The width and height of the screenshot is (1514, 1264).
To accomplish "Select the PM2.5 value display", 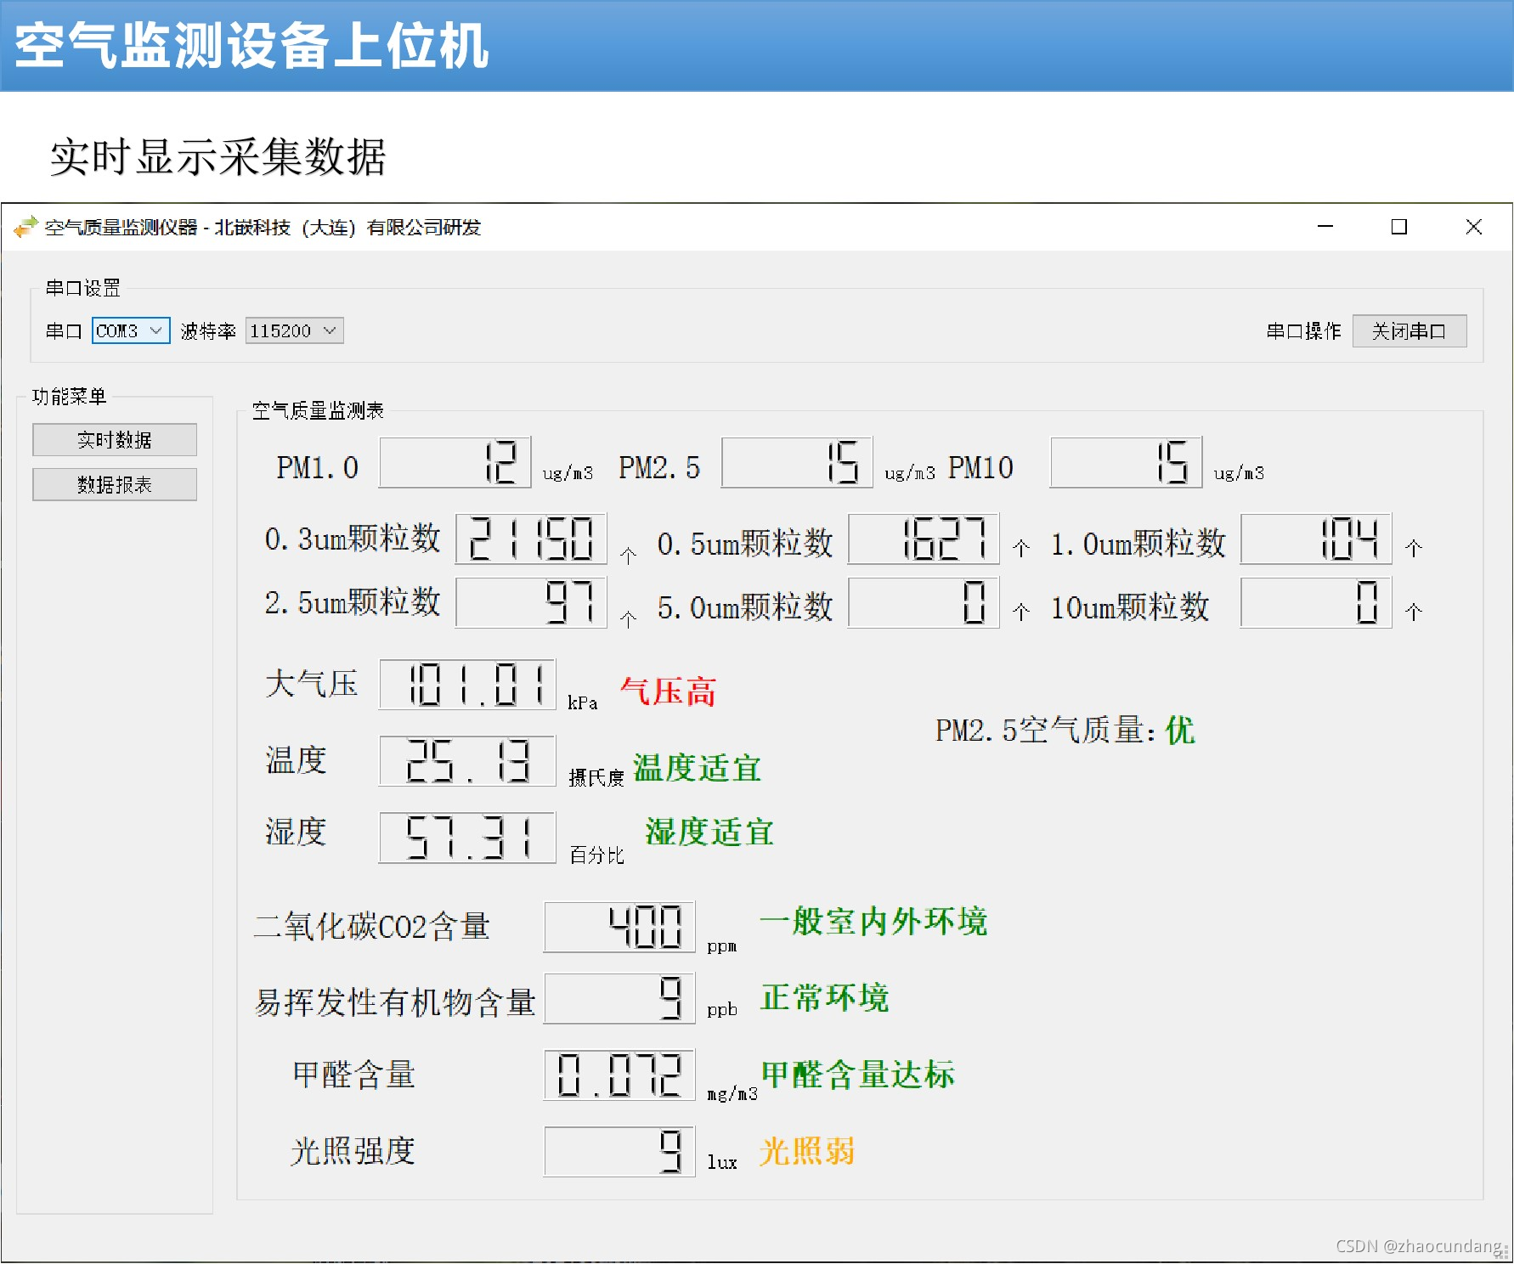I will pos(797,463).
